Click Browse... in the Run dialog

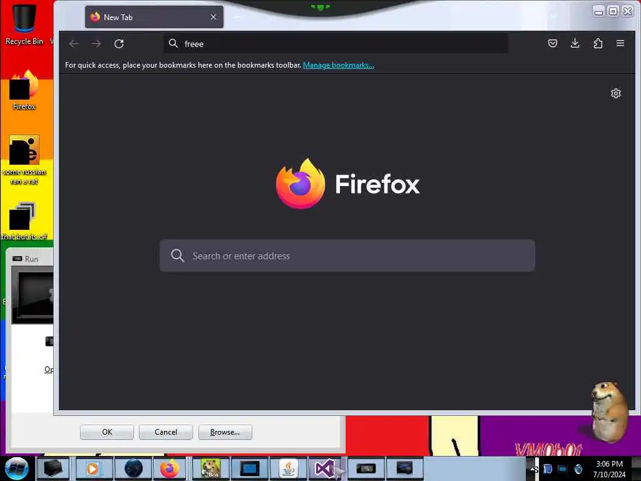tap(225, 432)
